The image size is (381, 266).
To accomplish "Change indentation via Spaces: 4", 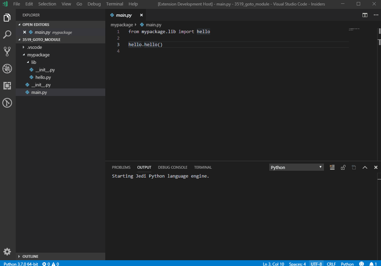I will tap(297, 264).
